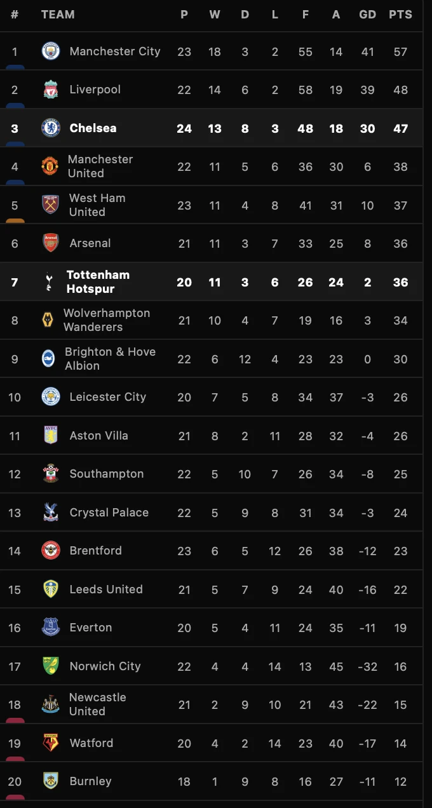This screenshot has height=808, width=432.
Task: Open Brighton & Hove Albion team page
Action: point(110,359)
